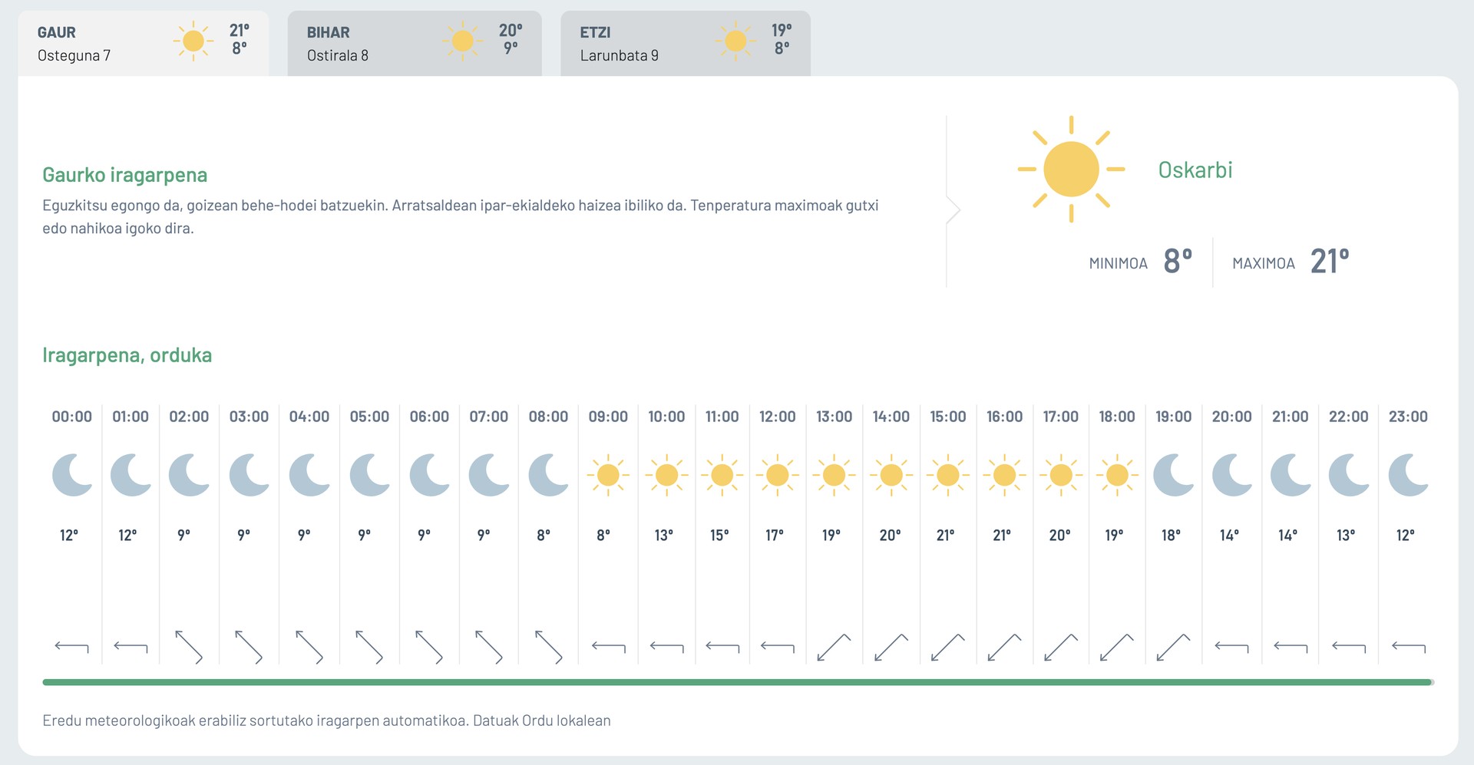Click the wind arrow at 01:00
This screenshot has width=1474, height=765.
tap(131, 648)
